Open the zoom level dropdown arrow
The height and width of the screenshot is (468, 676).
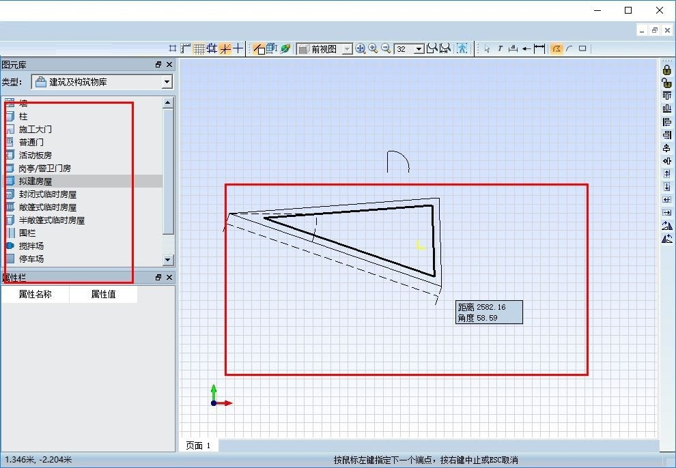[x=419, y=49]
